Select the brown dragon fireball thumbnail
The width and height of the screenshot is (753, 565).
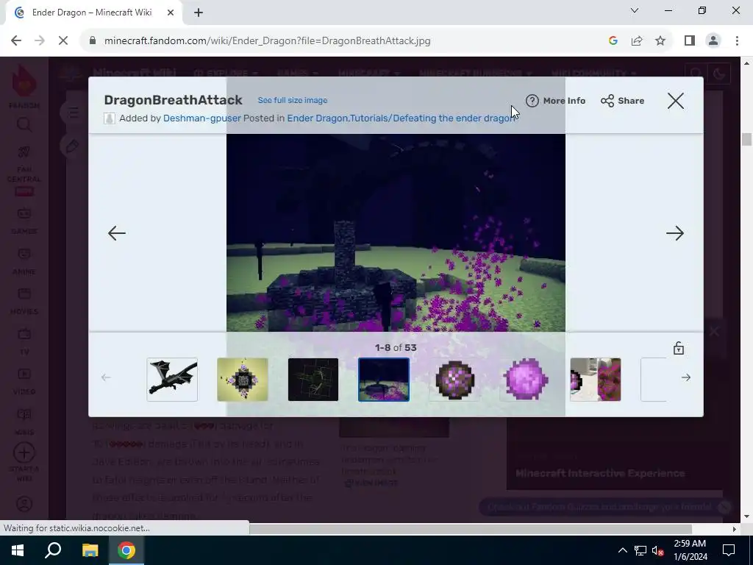click(454, 380)
